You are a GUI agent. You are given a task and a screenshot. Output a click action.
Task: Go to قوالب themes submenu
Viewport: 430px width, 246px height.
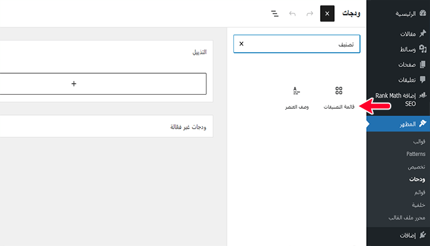point(419,141)
